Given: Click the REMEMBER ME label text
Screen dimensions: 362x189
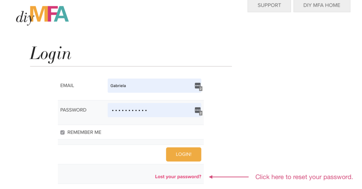Looking at the screenshot, I should 84,132.
